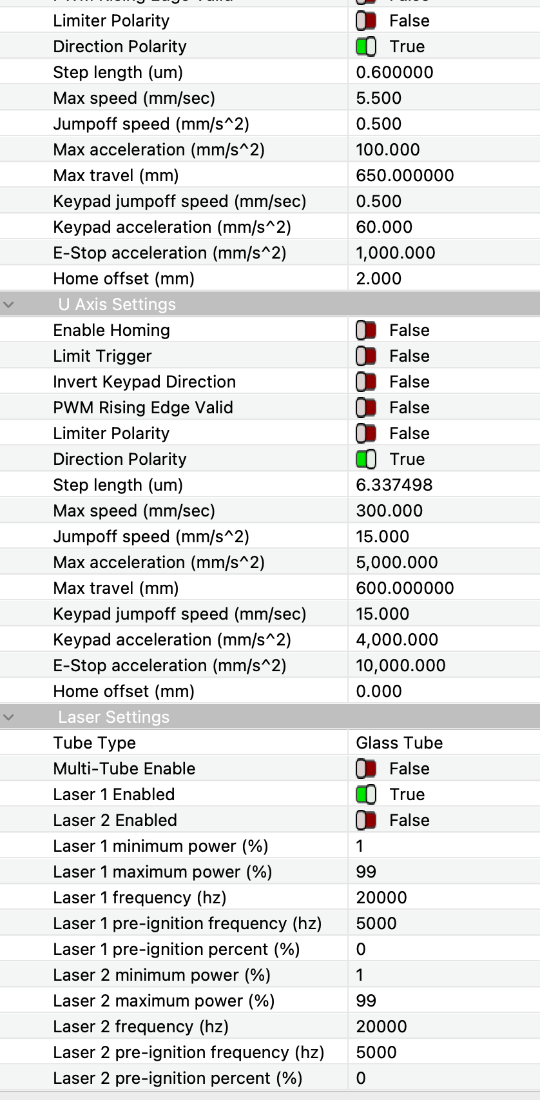Disable the Laser 1 Enabled toggle

366,794
